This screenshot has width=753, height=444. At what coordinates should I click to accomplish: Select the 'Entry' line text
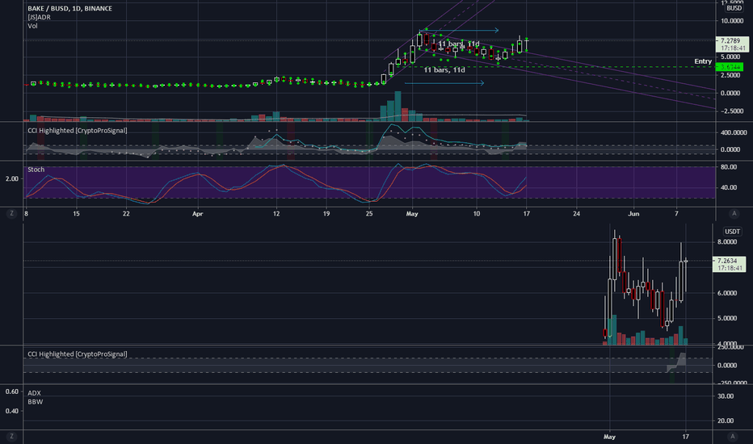pos(703,61)
